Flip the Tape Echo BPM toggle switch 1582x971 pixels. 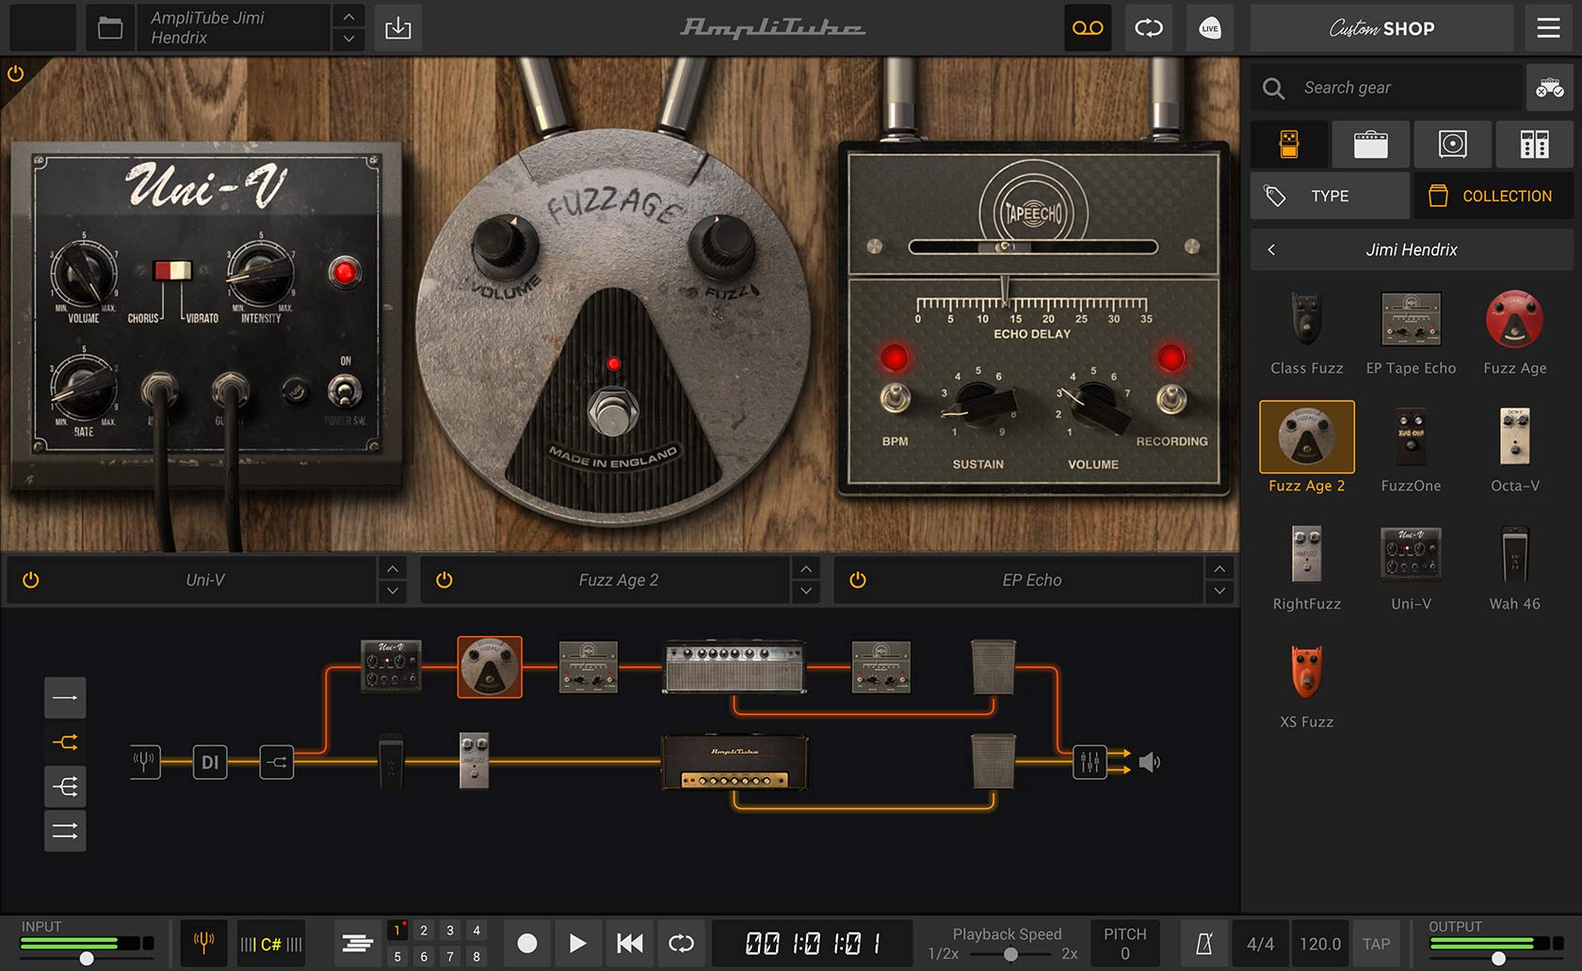pyautogui.click(x=895, y=399)
